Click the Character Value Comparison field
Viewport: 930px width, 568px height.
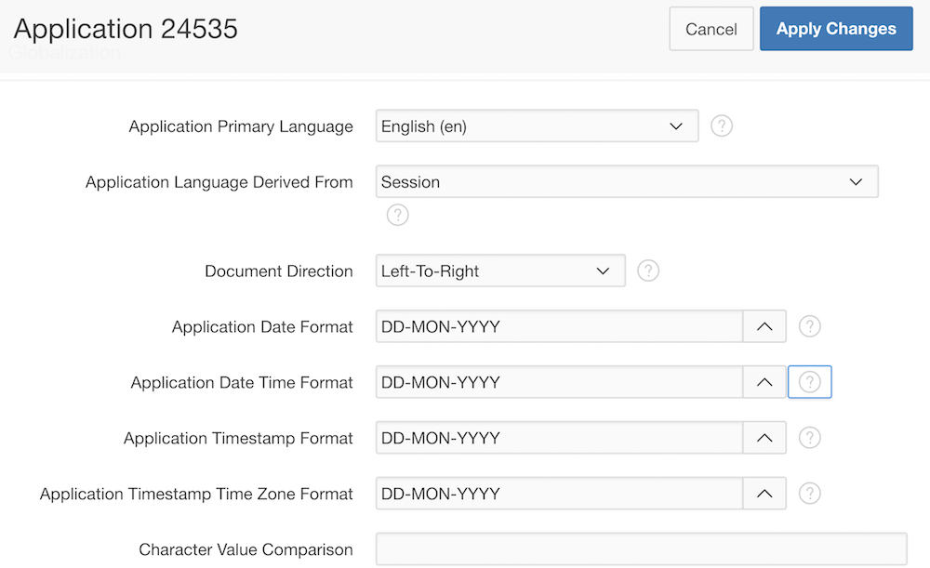pos(641,549)
